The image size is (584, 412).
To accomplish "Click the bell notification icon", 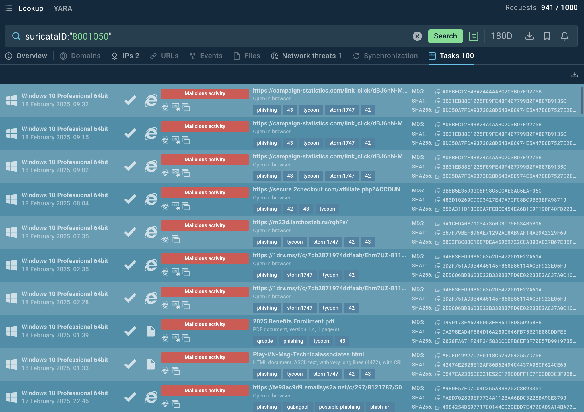I will (564, 36).
